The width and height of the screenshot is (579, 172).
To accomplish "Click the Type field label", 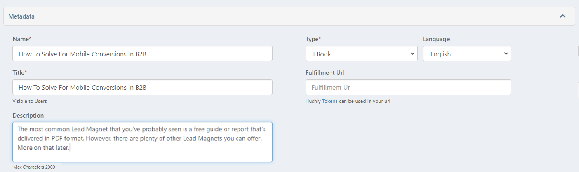I will (x=313, y=39).
